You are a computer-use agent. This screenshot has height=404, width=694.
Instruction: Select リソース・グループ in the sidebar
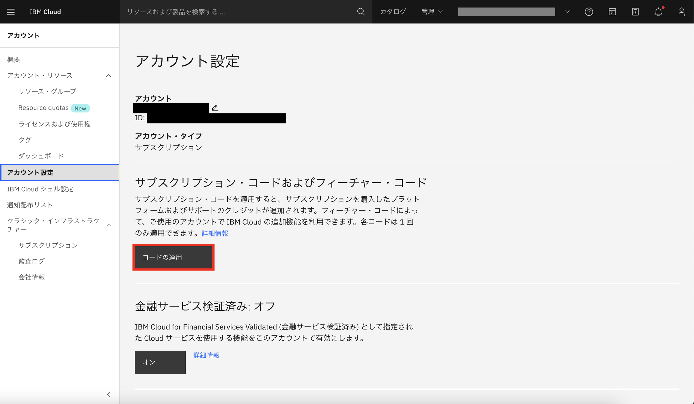(47, 91)
